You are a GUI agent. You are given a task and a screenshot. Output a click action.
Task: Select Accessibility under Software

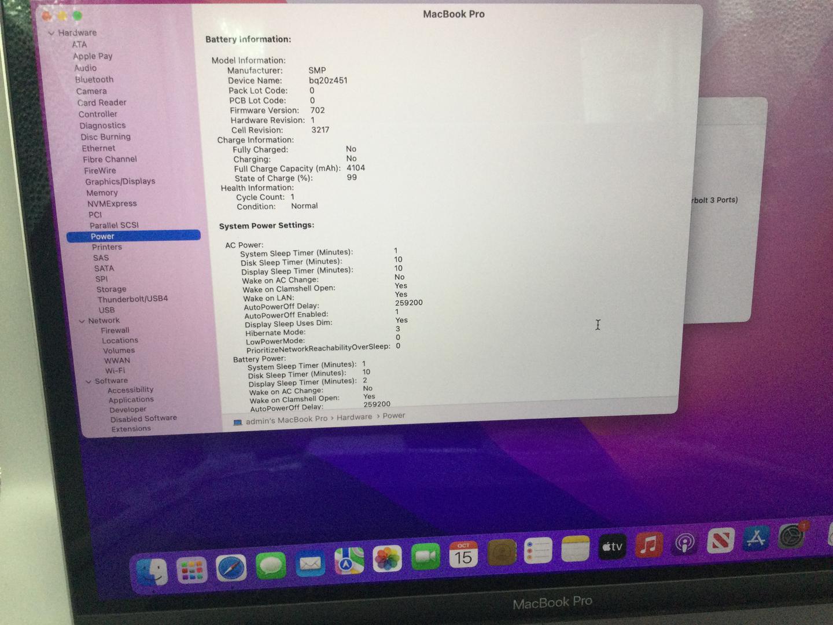[130, 390]
